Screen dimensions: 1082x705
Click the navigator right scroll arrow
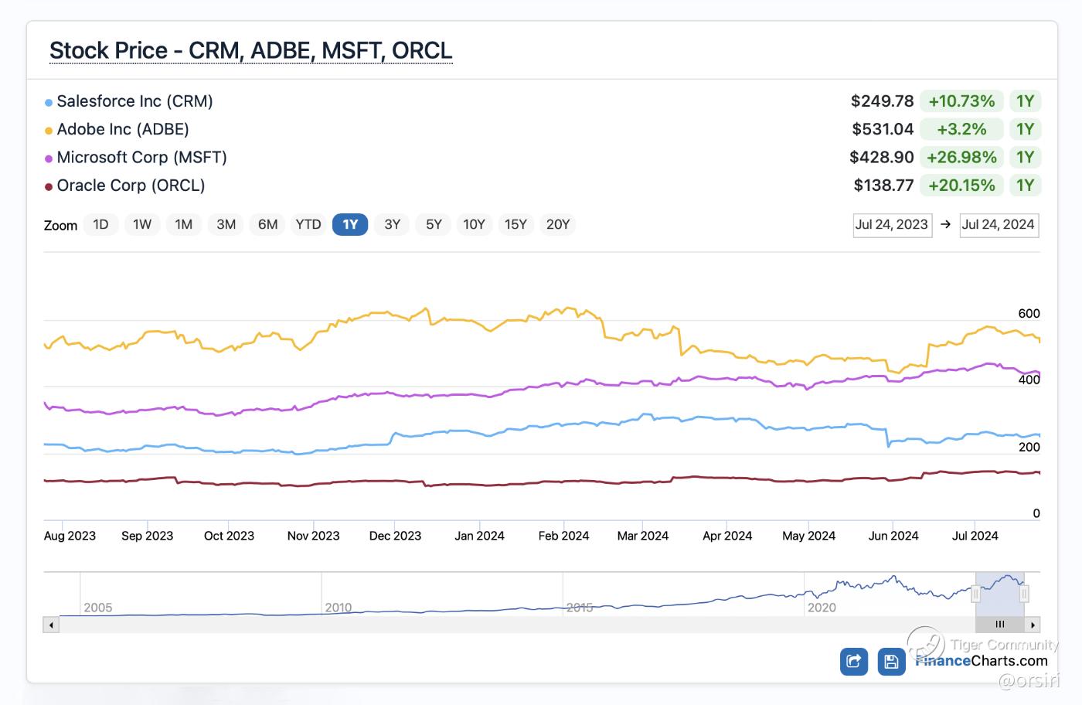click(1033, 625)
